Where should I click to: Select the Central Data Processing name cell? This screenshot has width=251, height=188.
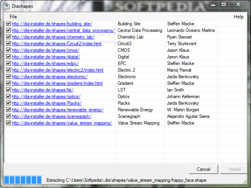pos(140,30)
